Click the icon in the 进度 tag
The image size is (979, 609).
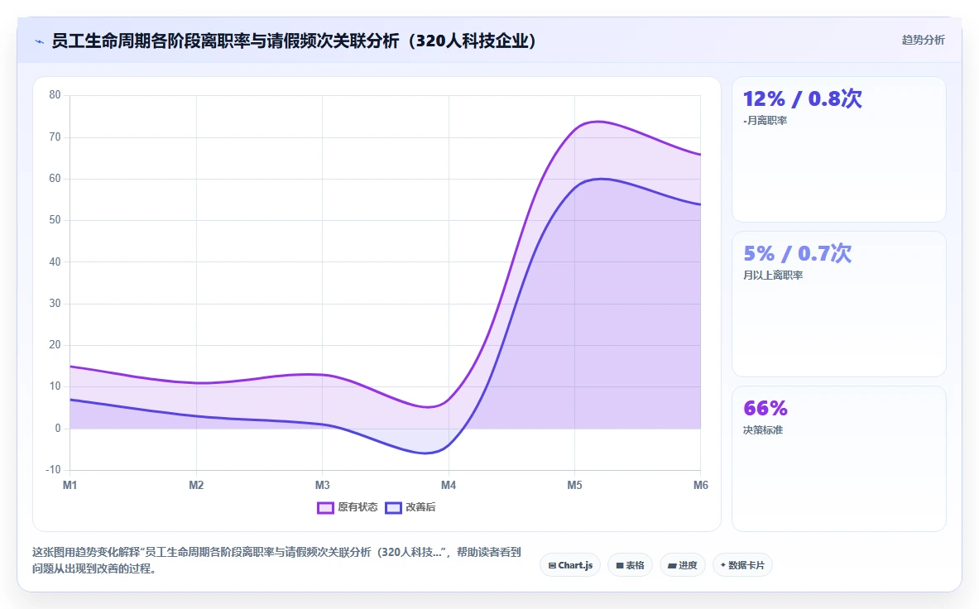[673, 566]
